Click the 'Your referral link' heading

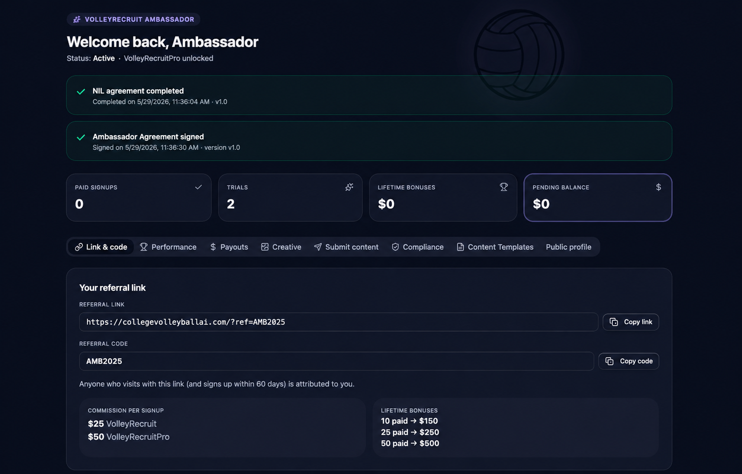[113, 288]
